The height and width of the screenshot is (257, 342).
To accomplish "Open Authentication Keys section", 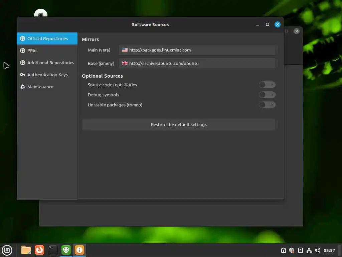I will (x=47, y=75).
